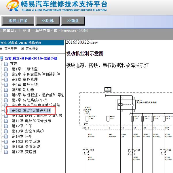
Task: Open 第1章 一般信息
Action: coord(24,69)
